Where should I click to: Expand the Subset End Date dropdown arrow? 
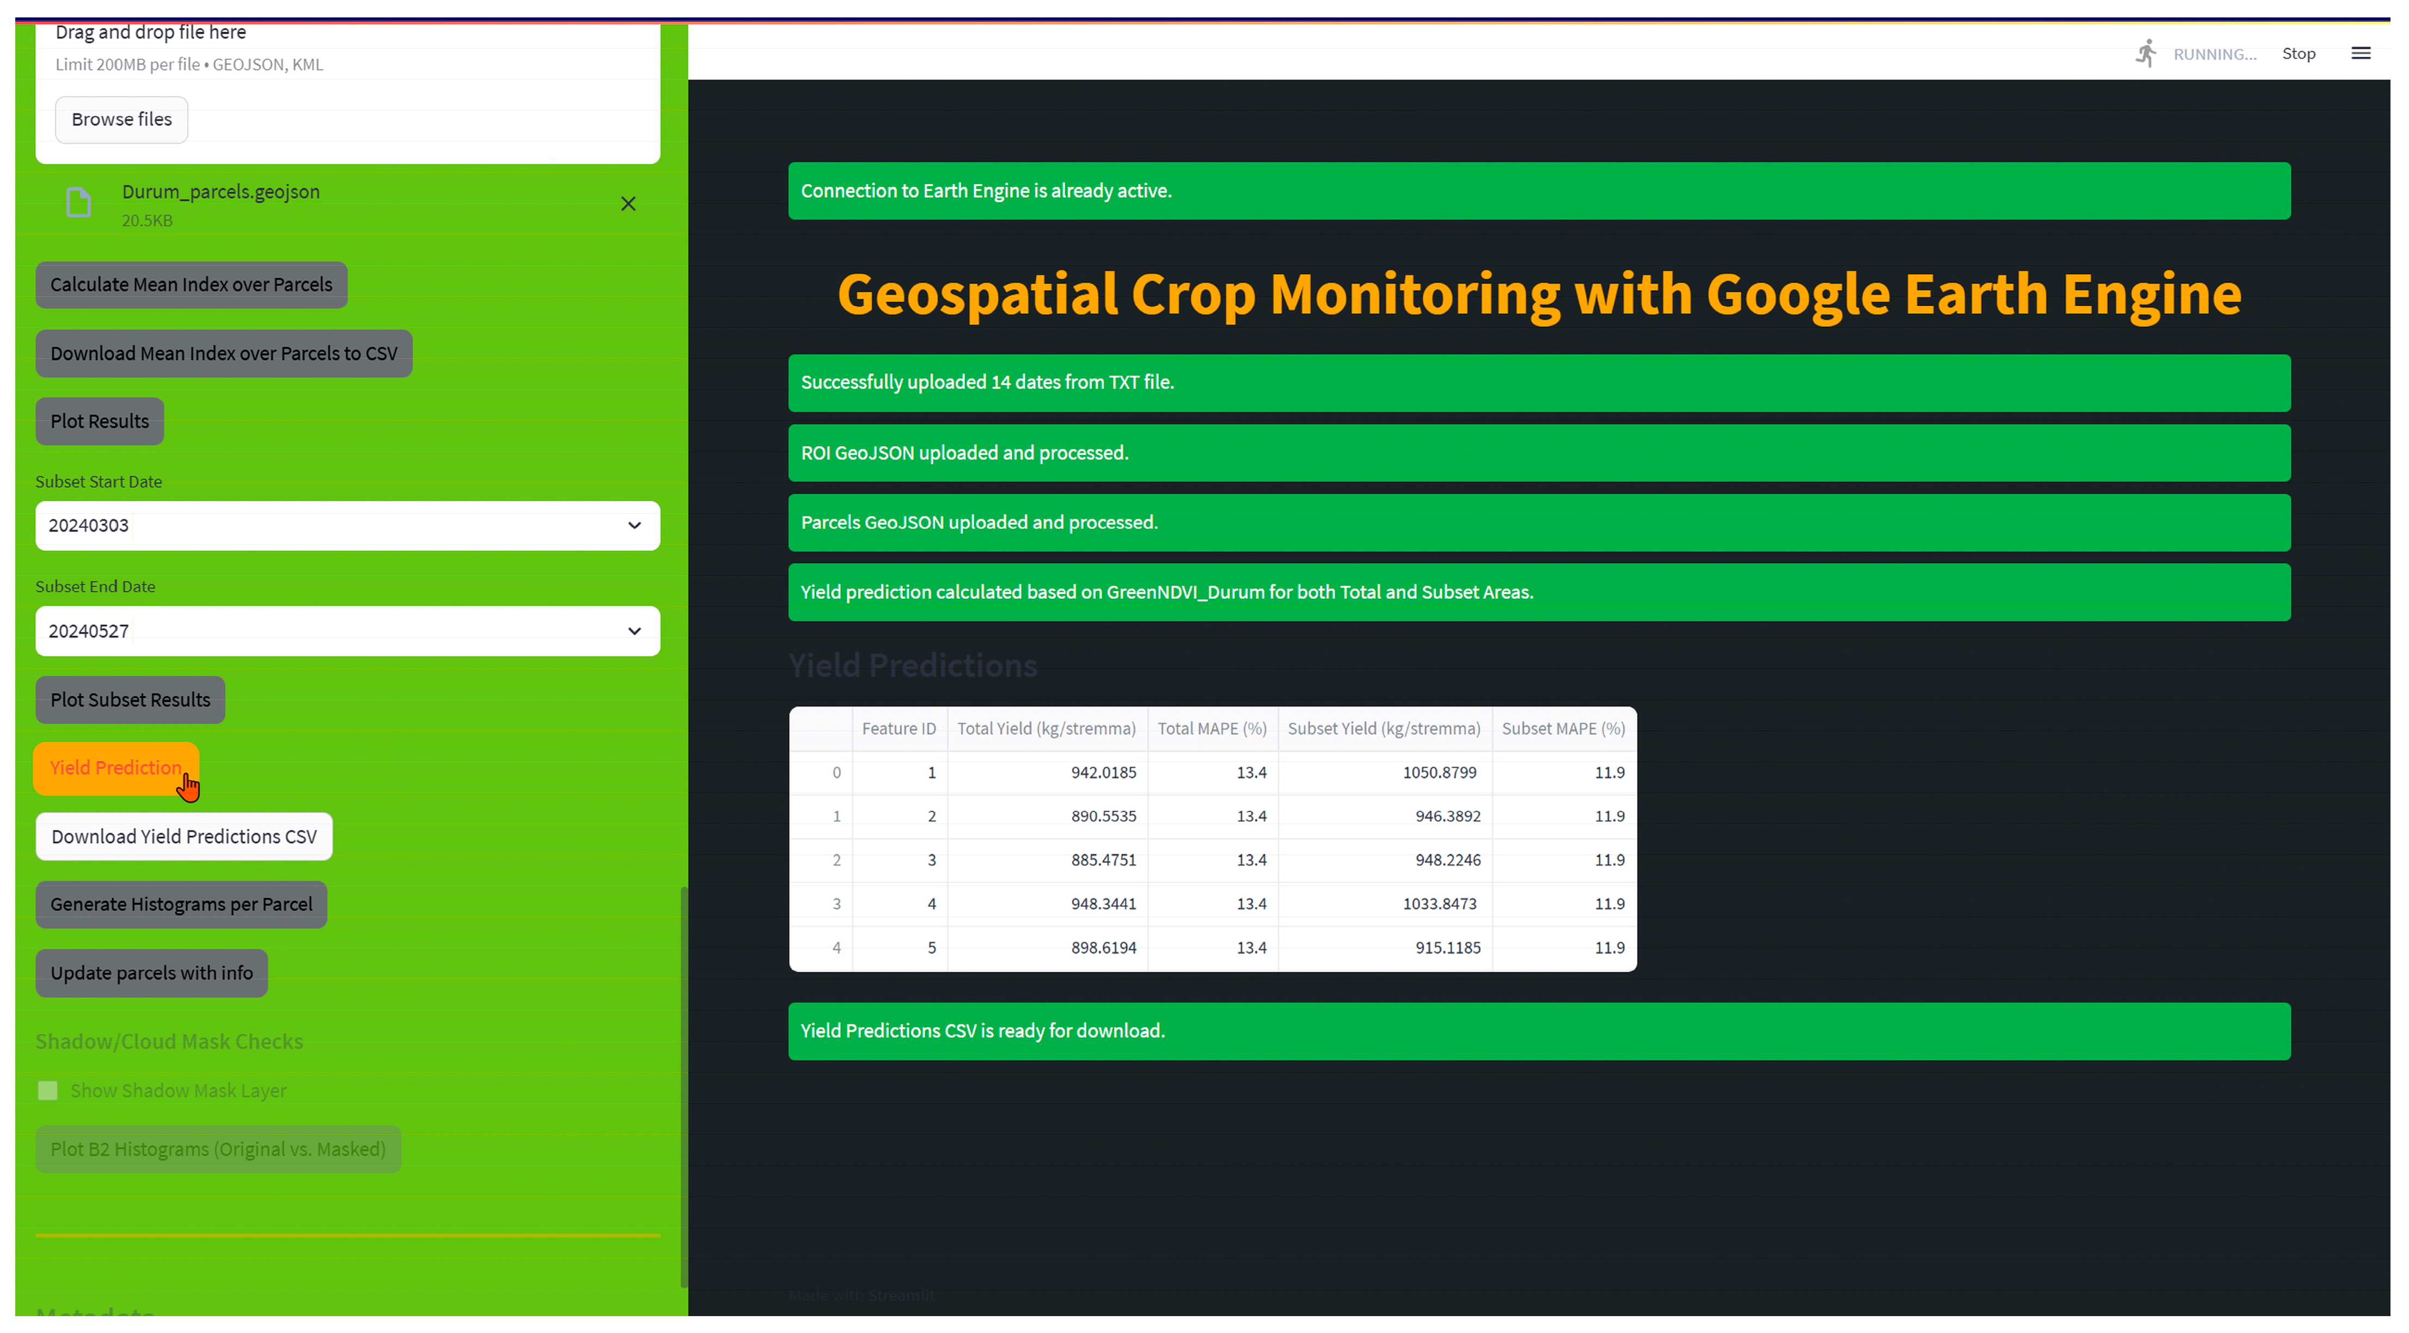click(x=634, y=631)
